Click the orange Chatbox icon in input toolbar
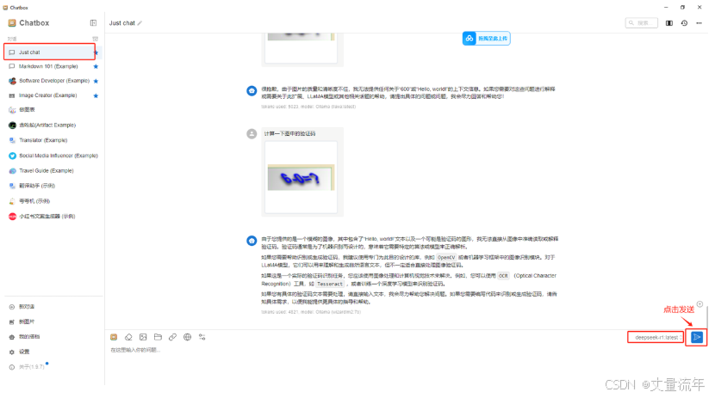Viewport: 715px width, 398px height. coord(114,337)
